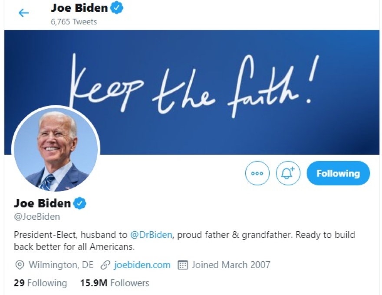Click the Following button to unfollow
The height and width of the screenshot is (295, 382).
[x=338, y=173]
